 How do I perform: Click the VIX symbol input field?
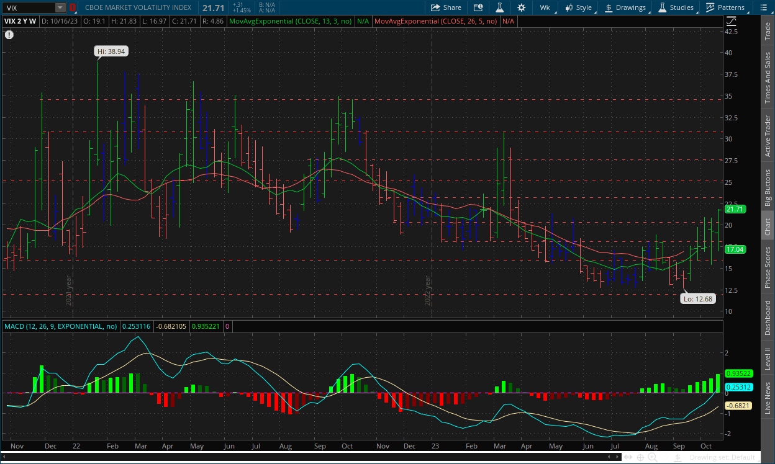pyautogui.click(x=29, y=7)
